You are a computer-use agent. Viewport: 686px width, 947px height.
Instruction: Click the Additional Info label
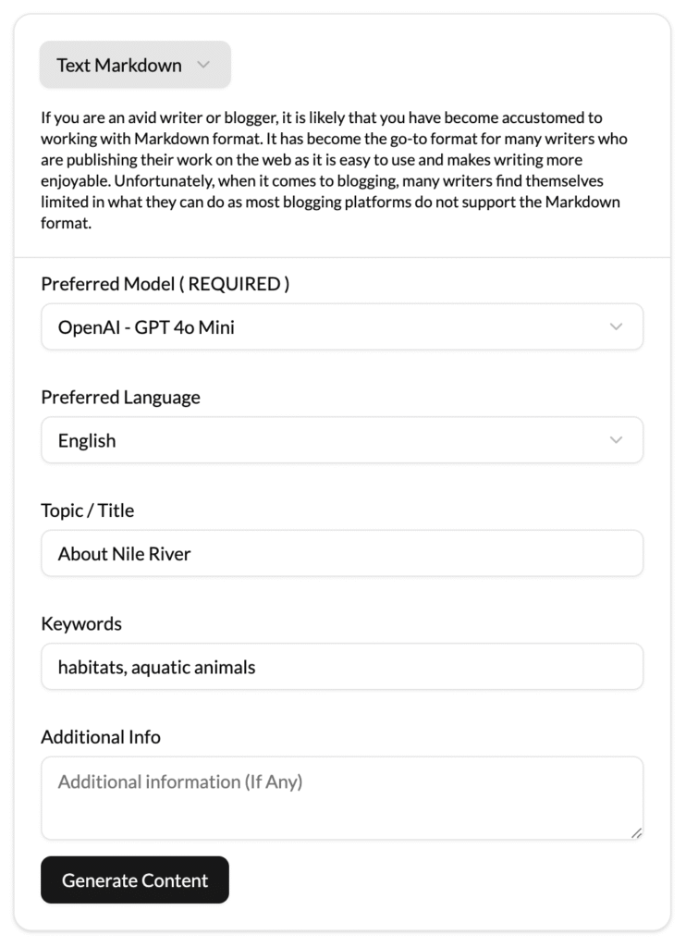tap(101, 737)
